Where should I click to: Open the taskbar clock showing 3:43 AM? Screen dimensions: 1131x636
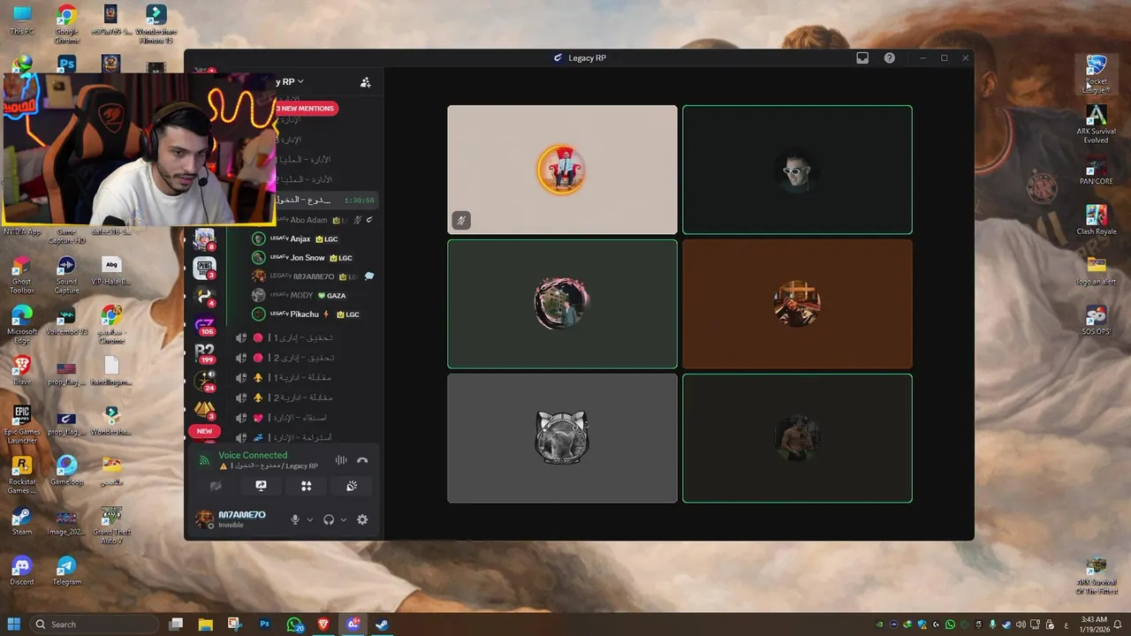point(1093,625)
